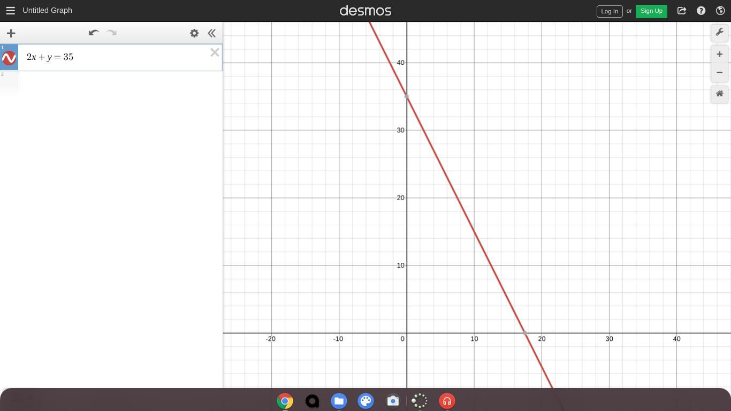Image resolution: width=731 pixels, height=411 pixels.
Task: Share the graph
Action: point(682,11)
